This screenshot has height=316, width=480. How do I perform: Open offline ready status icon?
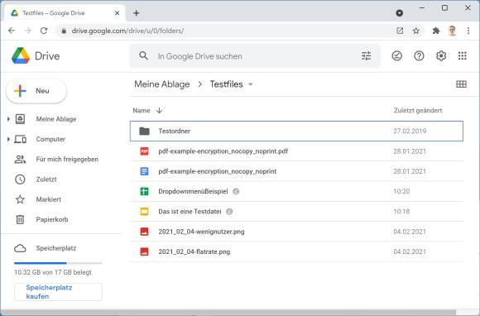coord(396,56)
